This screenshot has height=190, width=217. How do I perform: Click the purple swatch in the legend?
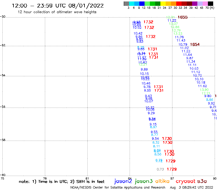tap(195, 4)
